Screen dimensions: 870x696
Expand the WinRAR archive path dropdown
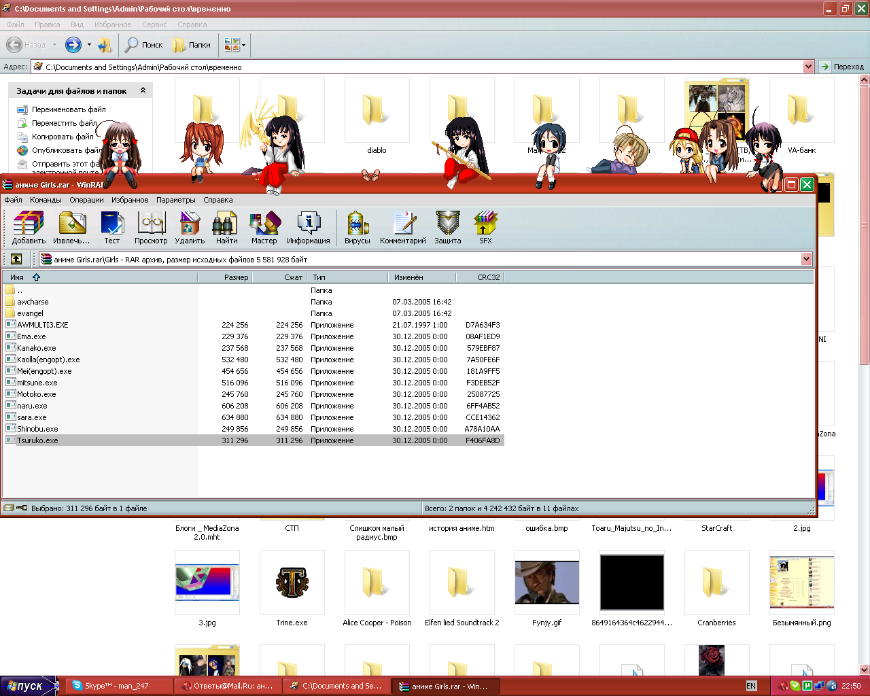[x=806, y=259]
